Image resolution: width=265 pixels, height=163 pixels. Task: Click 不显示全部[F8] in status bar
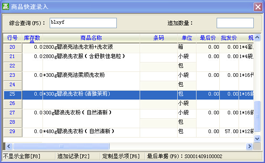(x=21, y=156)
